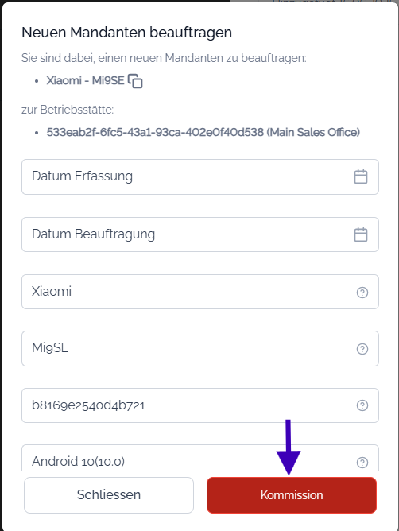Open the Datum Erfassung calendar picker
The image size is (399, 531).
(x=360, y=176)
